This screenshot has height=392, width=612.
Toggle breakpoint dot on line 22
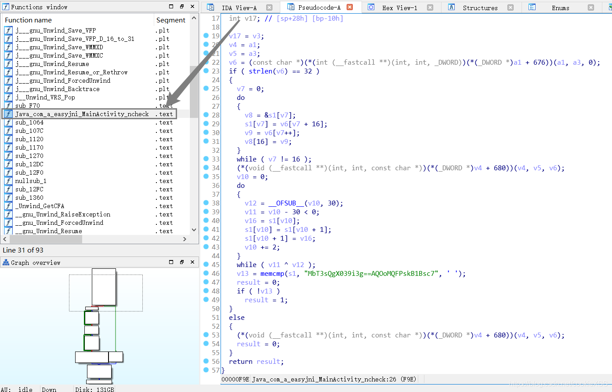pyautogui.click(x=206, y=62)
